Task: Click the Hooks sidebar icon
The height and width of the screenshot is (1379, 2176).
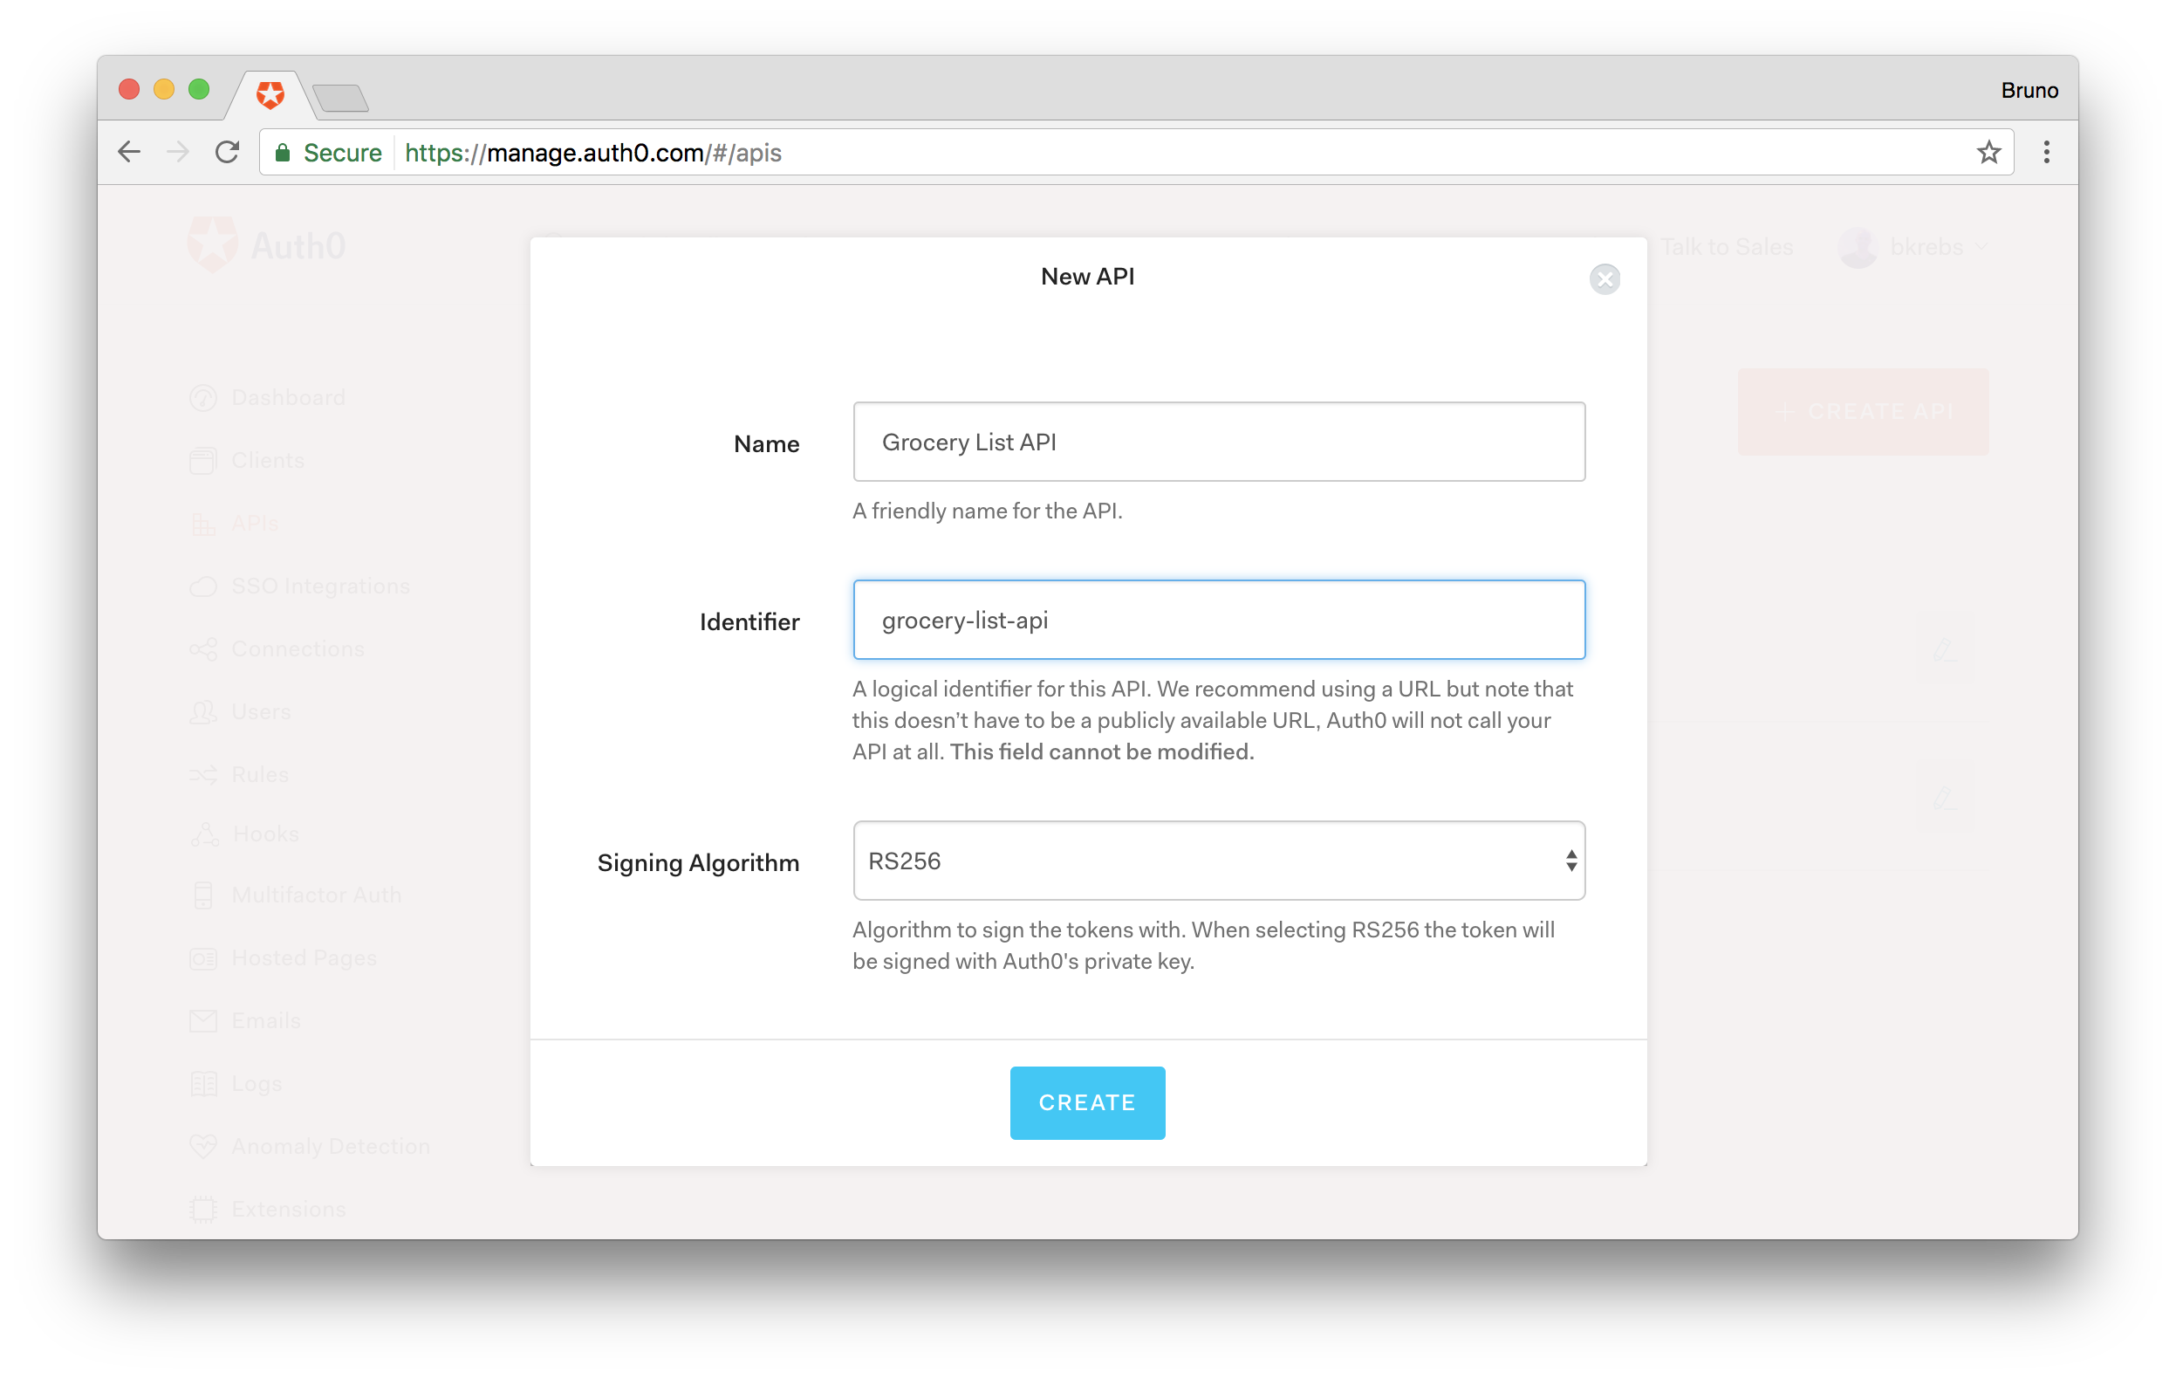Action: tap(203, 834)
